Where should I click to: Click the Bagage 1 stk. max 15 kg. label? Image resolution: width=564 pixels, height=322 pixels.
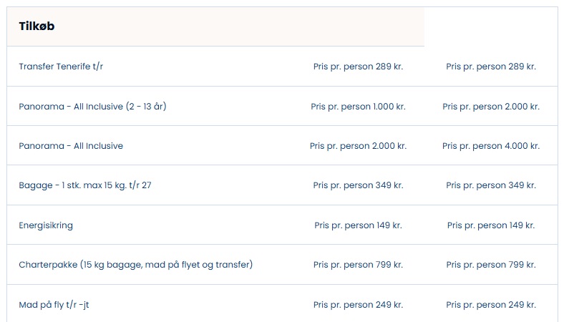85,185
